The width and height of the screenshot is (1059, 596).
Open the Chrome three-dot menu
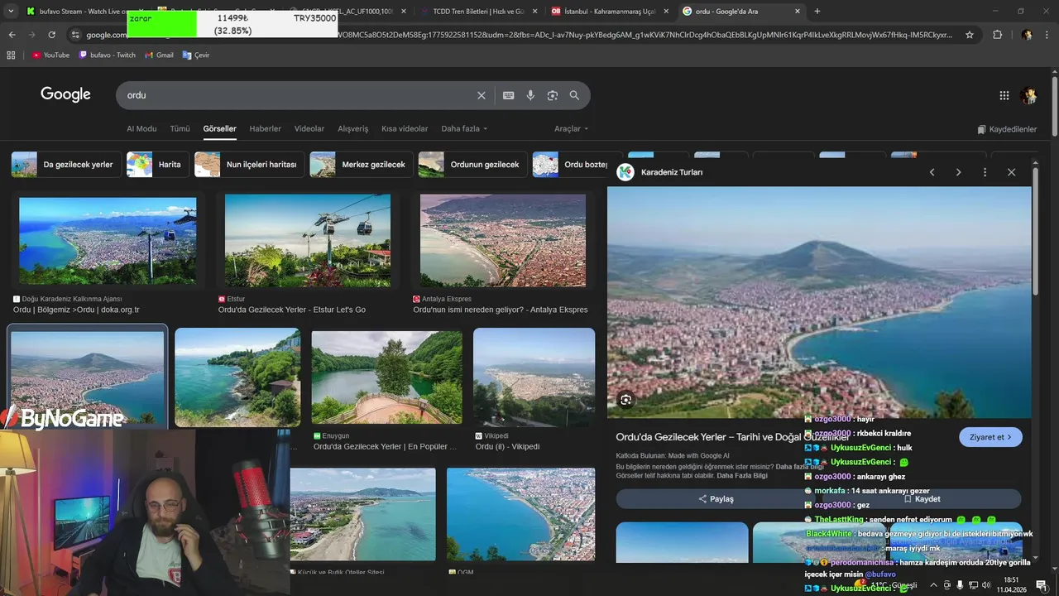(1047, 35)
